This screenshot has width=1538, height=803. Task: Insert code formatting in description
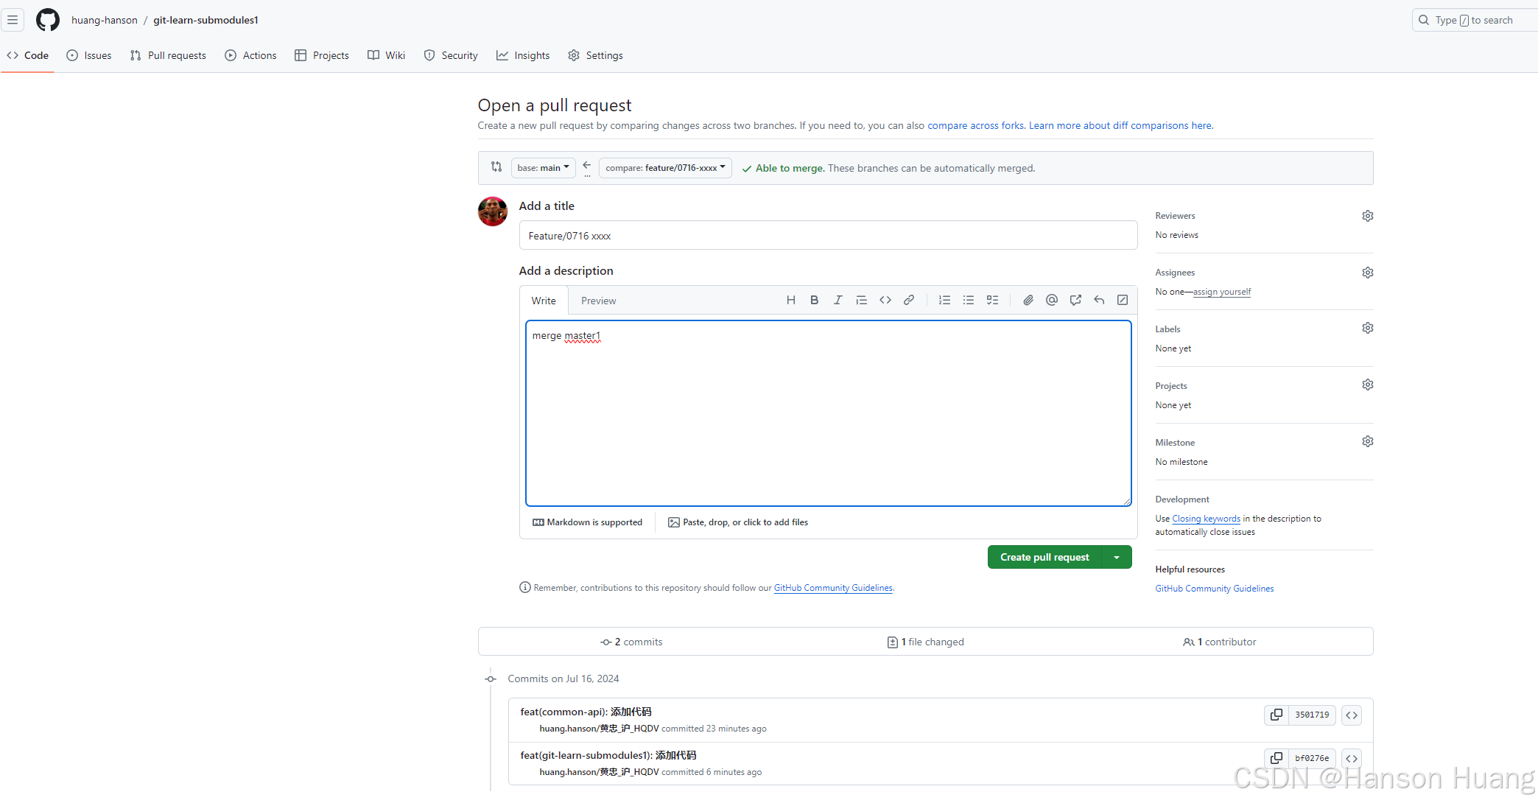[x=885, y=300]
